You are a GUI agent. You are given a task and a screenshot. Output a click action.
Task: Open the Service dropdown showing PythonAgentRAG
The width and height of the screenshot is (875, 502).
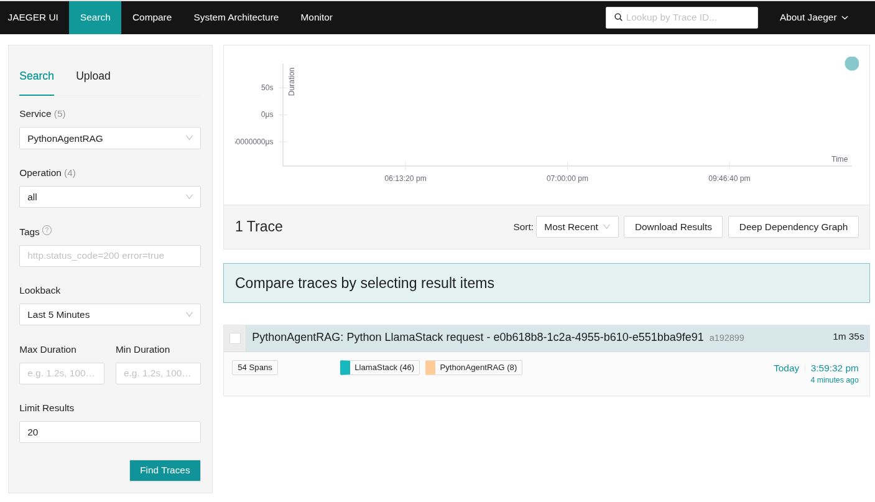click(109, 138)
